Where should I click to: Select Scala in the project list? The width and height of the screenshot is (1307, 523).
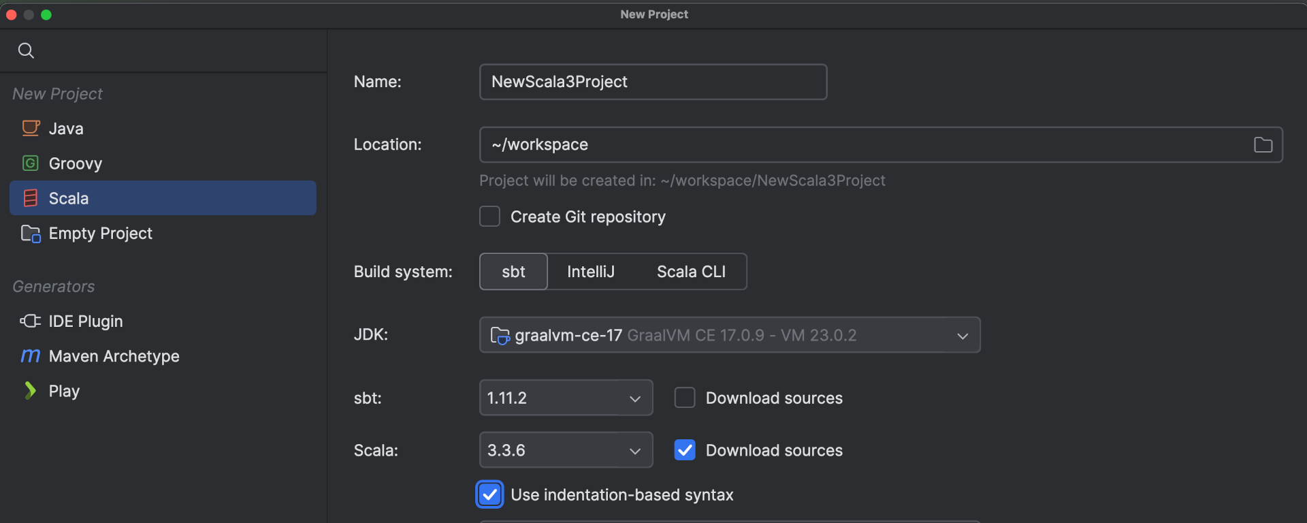click(163, 198)
